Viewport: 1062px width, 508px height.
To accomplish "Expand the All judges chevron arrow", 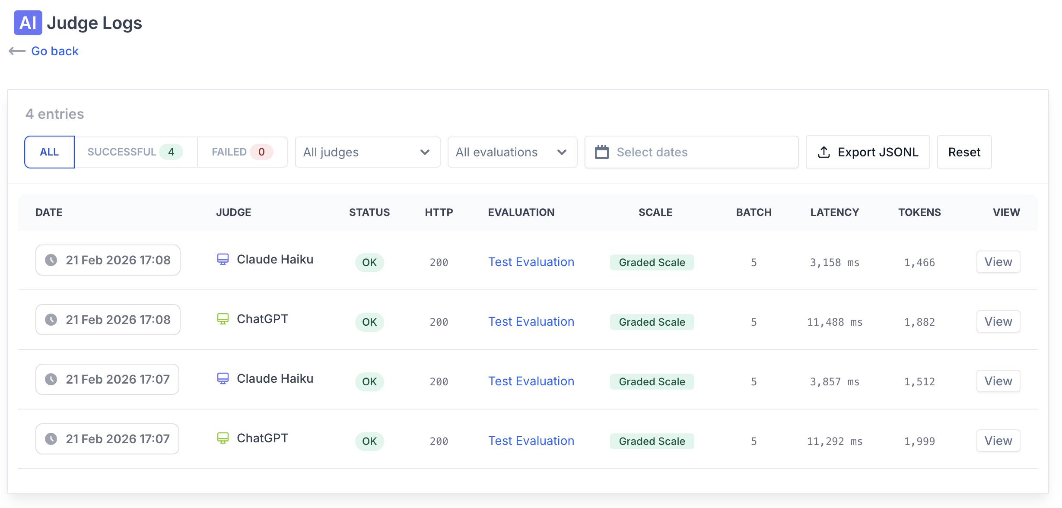I will [424, 152].
